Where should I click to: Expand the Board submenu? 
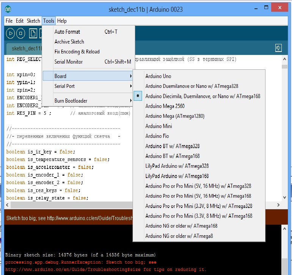88,76
